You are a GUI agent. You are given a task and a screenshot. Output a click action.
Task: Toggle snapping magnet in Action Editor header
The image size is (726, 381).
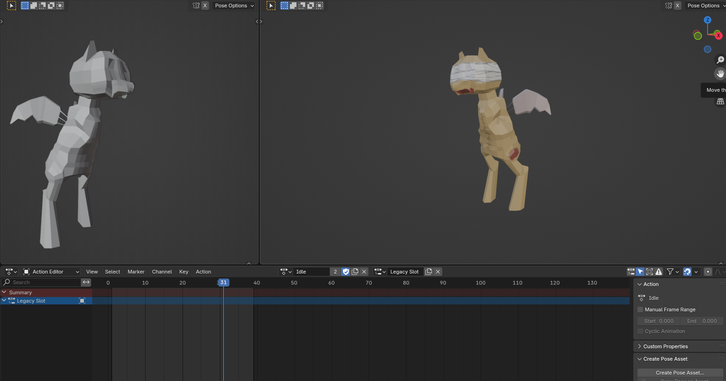687,272
